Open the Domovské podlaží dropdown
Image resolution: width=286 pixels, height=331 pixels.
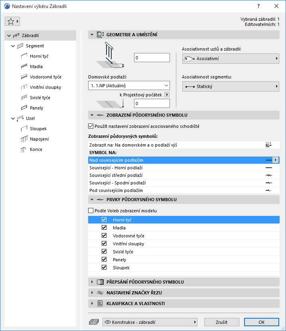tap(129, 85)
